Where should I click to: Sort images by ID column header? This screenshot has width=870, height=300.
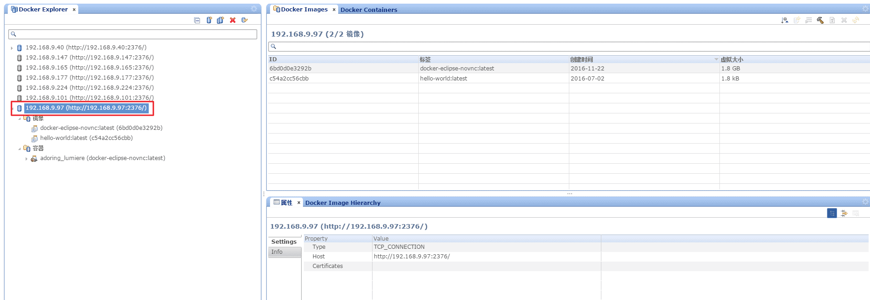(x=343, y=59)
